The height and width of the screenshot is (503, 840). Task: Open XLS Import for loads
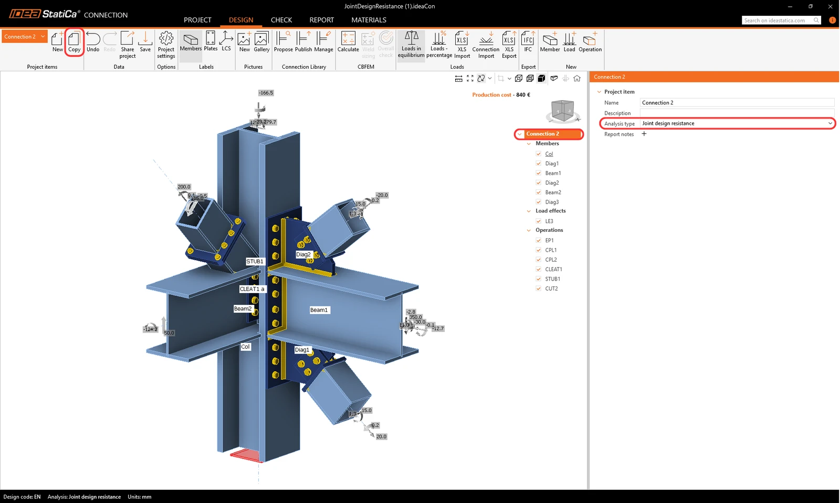[462, 45]
